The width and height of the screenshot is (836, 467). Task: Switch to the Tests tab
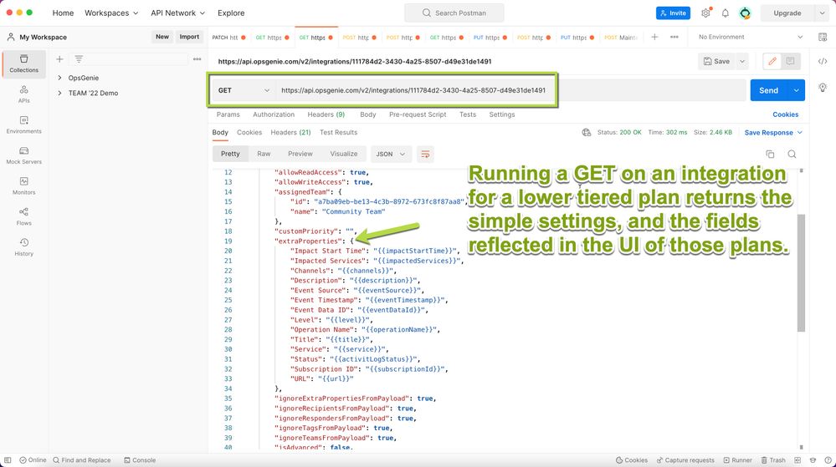(468, 114)
